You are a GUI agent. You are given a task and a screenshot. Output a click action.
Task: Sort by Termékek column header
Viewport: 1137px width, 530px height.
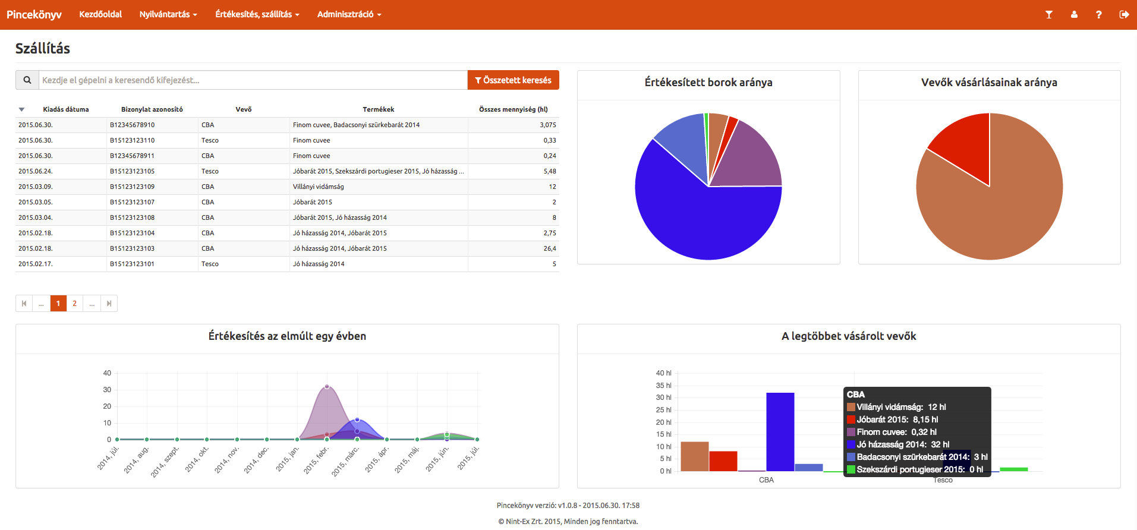click(379, 109)
